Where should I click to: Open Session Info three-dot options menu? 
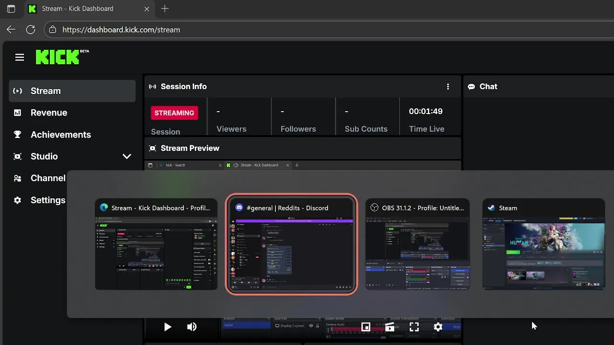pos(448,87)
